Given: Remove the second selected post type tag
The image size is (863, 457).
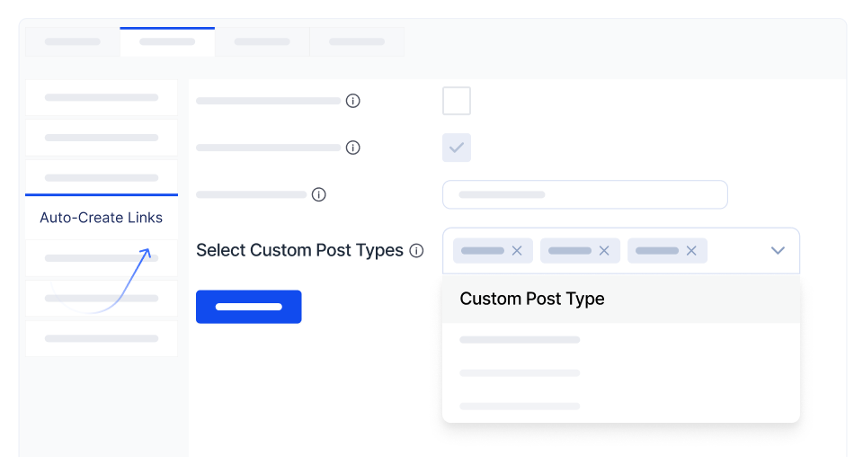Looking at the screenshot, I should [604, 251].
